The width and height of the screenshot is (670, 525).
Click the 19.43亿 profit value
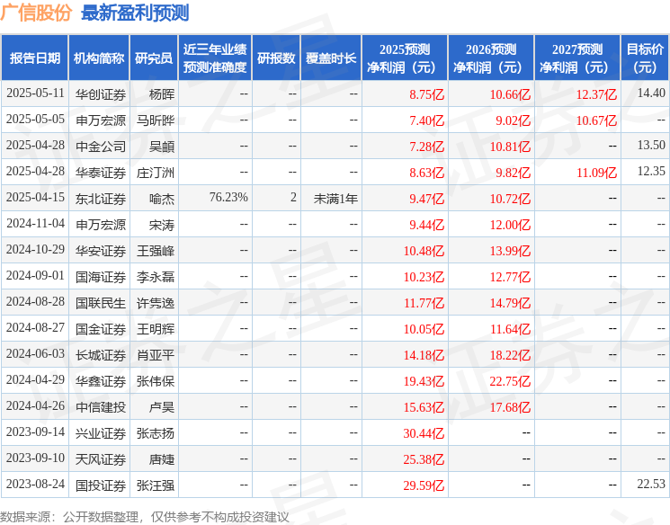[424, 381]
